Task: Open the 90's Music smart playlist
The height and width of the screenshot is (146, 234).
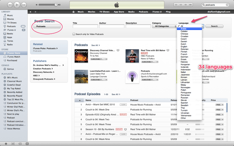Action: pos(12,77)
